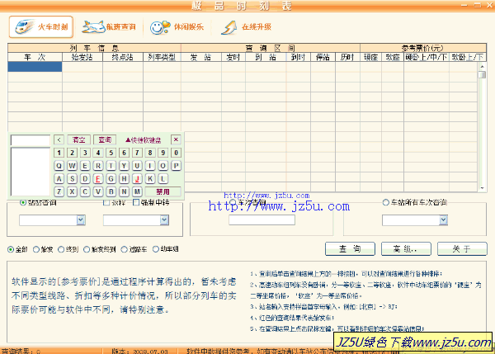Click the 关于 about button
The height and width of the screenshot is (354, 495).
coord(462,249)
